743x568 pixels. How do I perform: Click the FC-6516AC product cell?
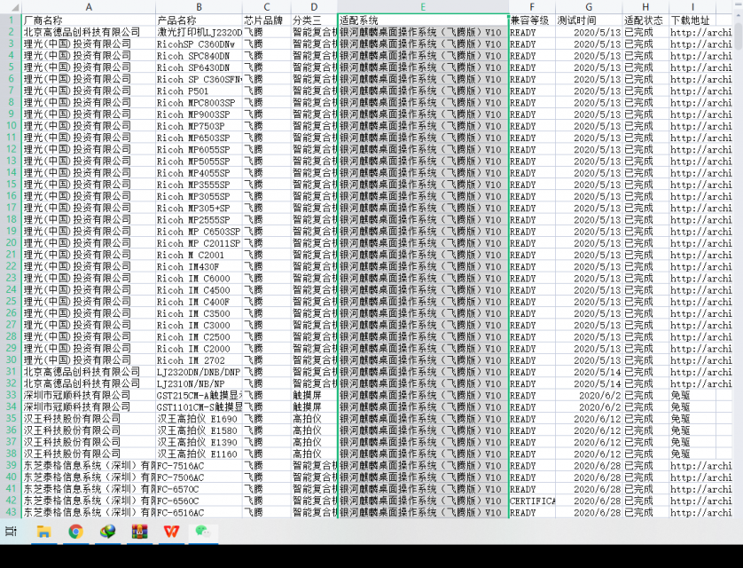pyautogui.click(x=199, y=512)
